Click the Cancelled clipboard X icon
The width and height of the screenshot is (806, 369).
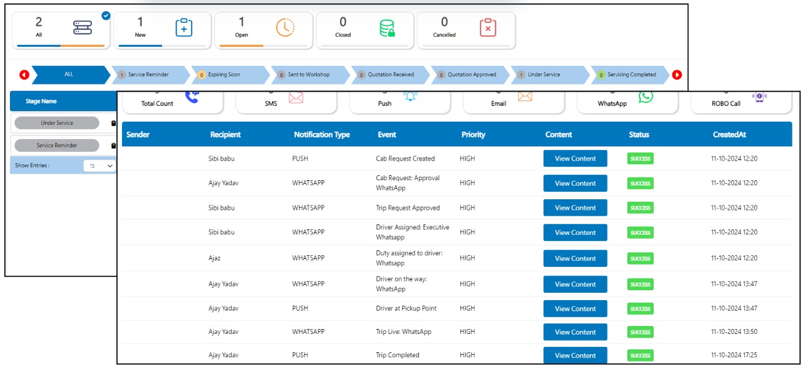tap(487, 28)
